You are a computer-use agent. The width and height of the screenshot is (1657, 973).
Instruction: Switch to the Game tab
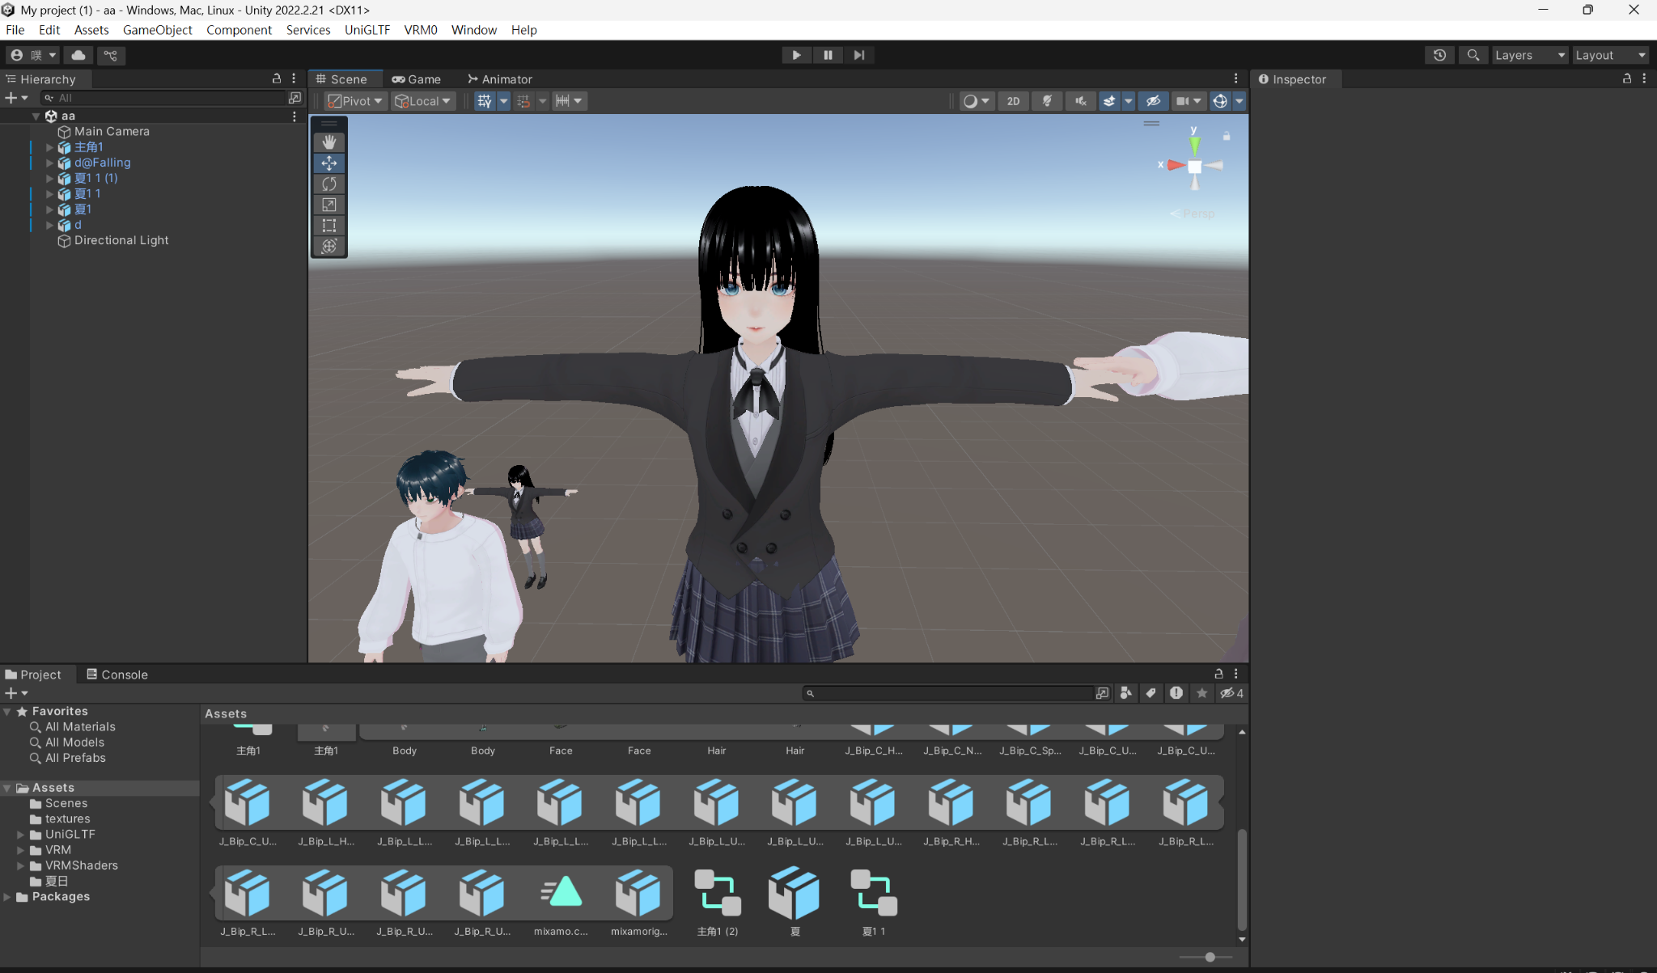[416, 79]
